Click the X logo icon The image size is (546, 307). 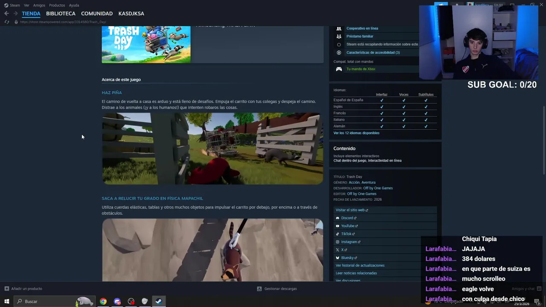coord(337,250)
